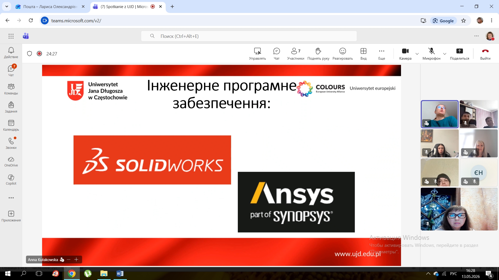Open the Activity feed bell icon
The width and height of the screenshot is (499, 280).
[x=11, y=53]
